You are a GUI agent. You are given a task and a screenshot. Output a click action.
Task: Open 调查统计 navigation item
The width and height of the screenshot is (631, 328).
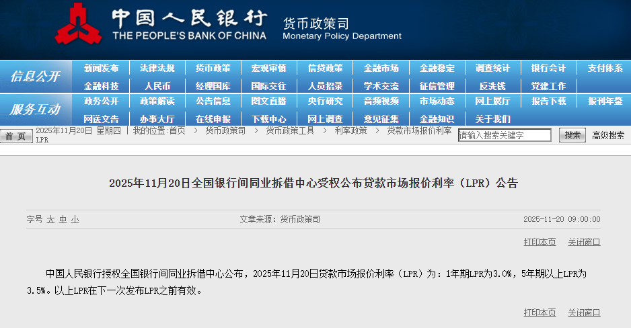click(492, 69)
